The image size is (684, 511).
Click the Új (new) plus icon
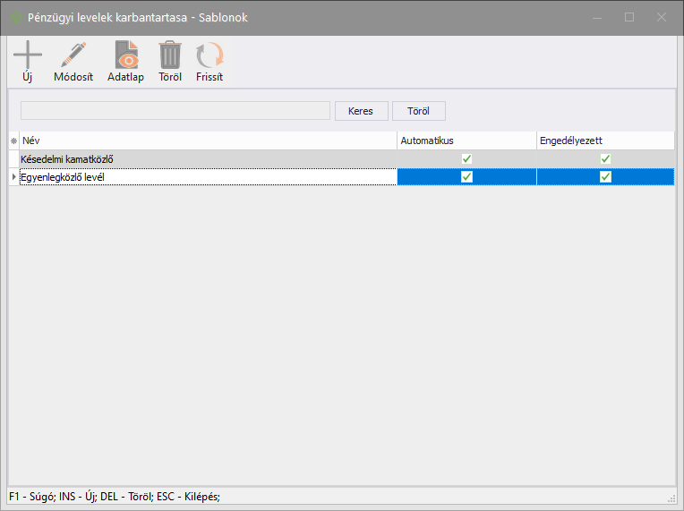[28, 55]
